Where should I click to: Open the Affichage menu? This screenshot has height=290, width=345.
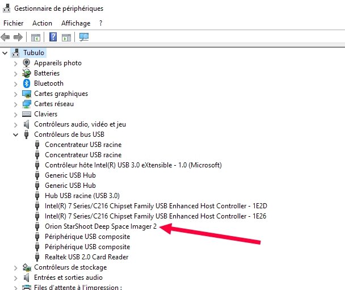tap(75, 23)
